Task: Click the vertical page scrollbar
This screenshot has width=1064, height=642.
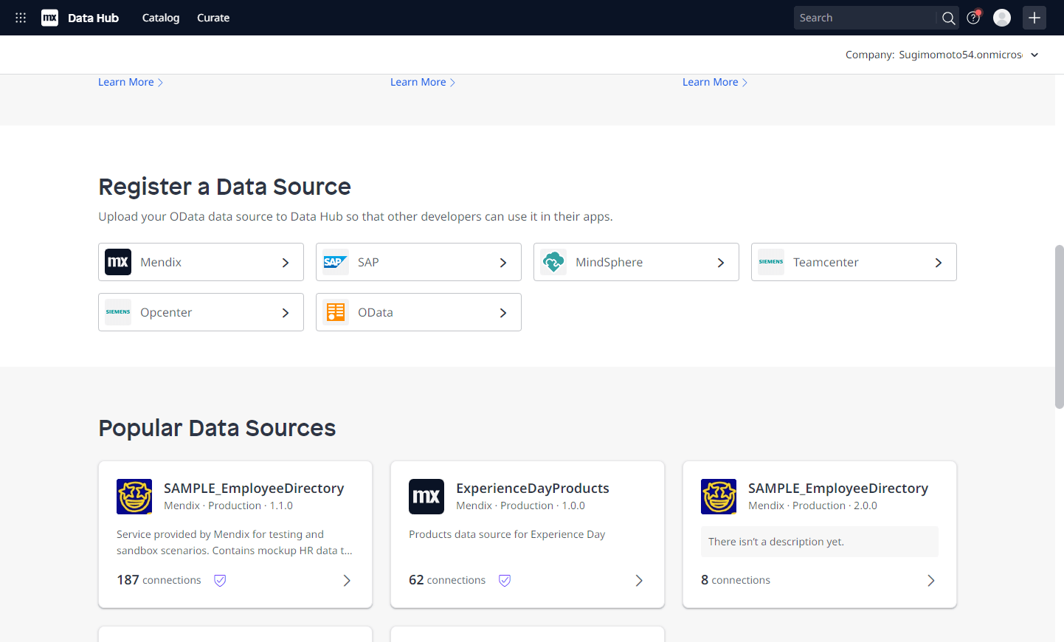Action: coord(1059,326)
